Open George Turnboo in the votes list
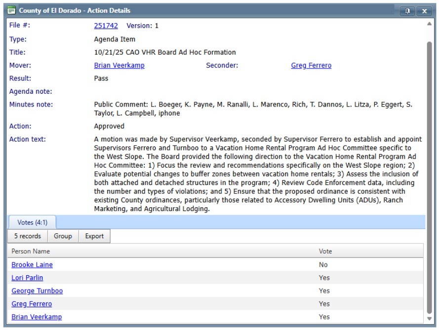Viewport: 439px width, 330px height. pos(37,291)
